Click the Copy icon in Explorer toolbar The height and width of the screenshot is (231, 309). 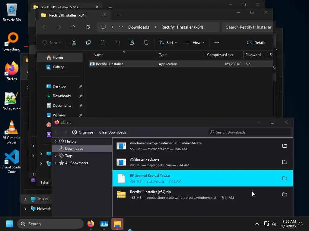[88, 42]
